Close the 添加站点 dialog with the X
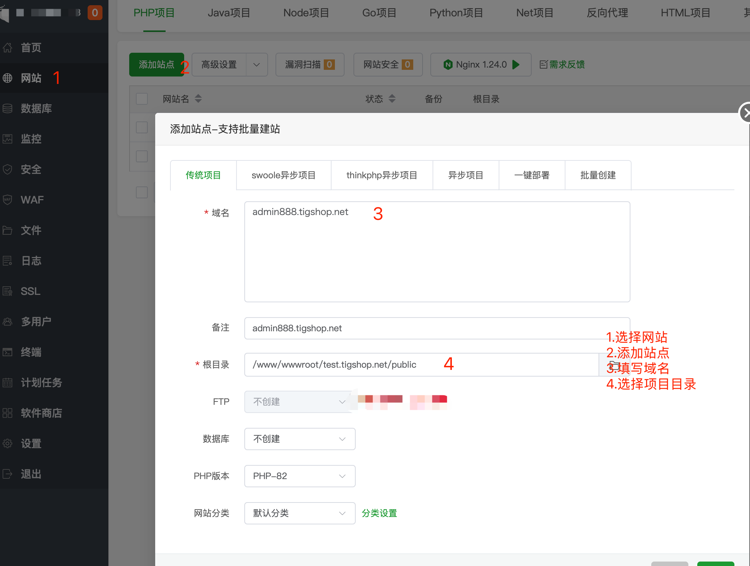The image size is (750, 566). [x=745, y=113]
